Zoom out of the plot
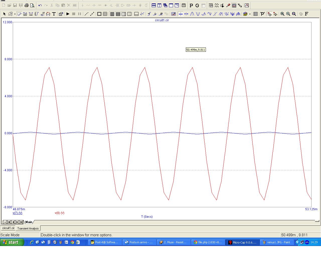Screen dimensions: 321x256 click(288, 14)
